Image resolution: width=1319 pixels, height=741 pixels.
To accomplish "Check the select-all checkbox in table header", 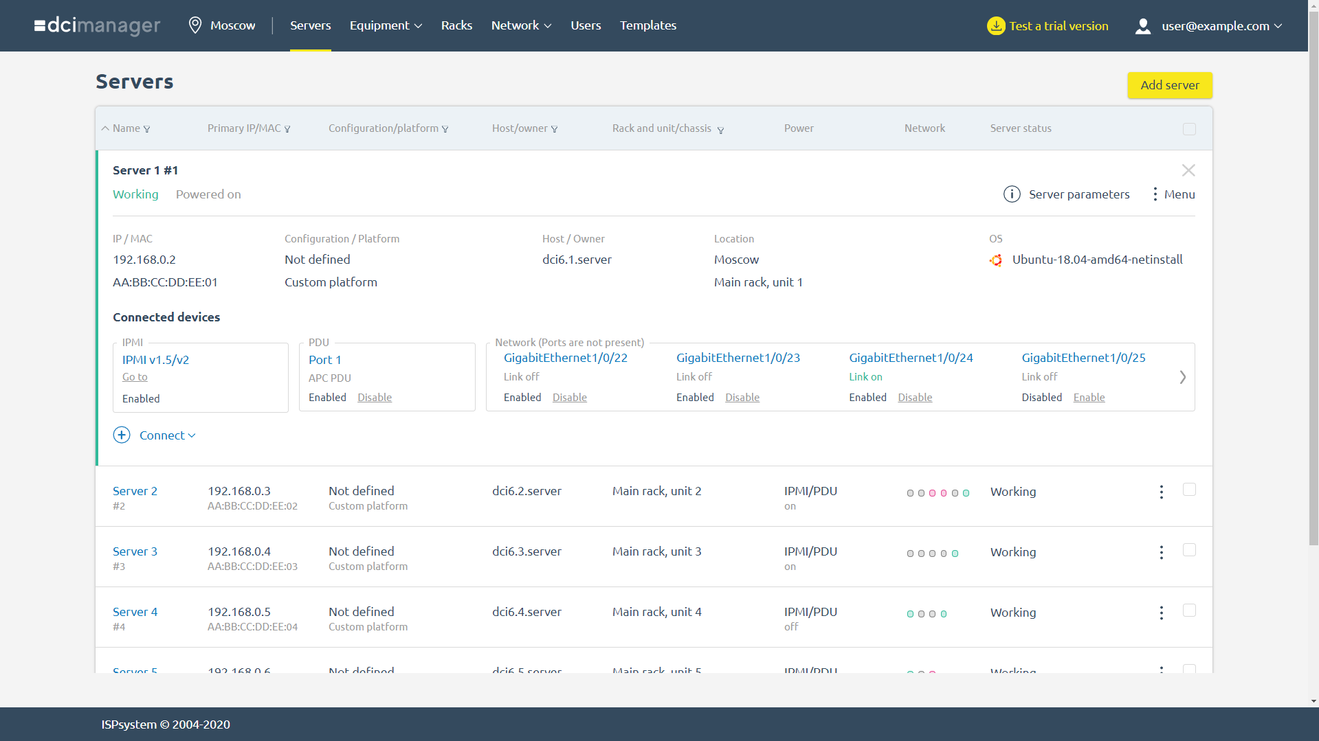I will pyautogui.click(x=1190, y=128).
